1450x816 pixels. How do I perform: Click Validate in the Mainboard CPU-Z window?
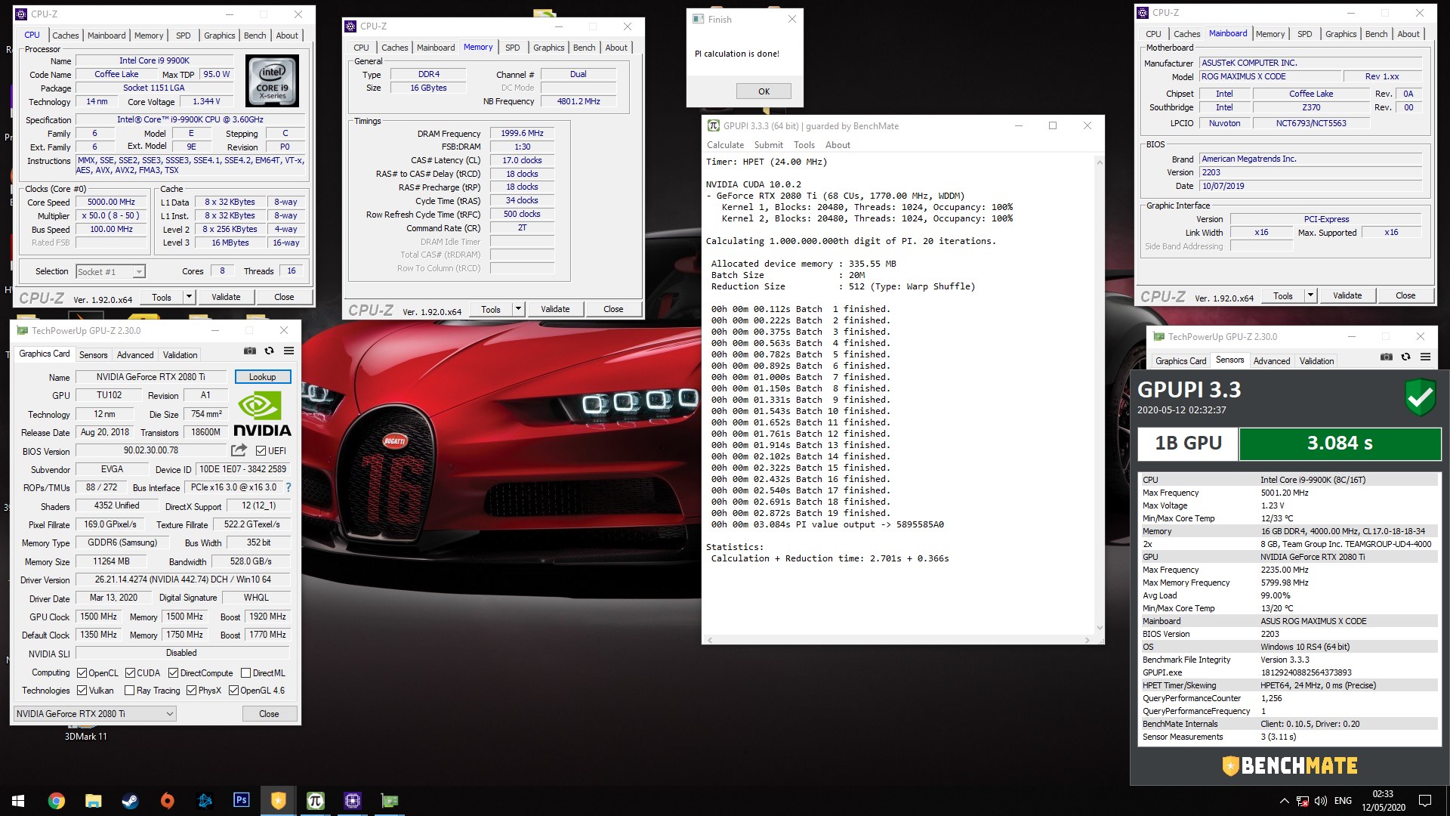(1347, 295)
